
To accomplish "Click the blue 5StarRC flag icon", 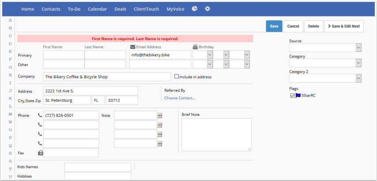I will point(298,95).
